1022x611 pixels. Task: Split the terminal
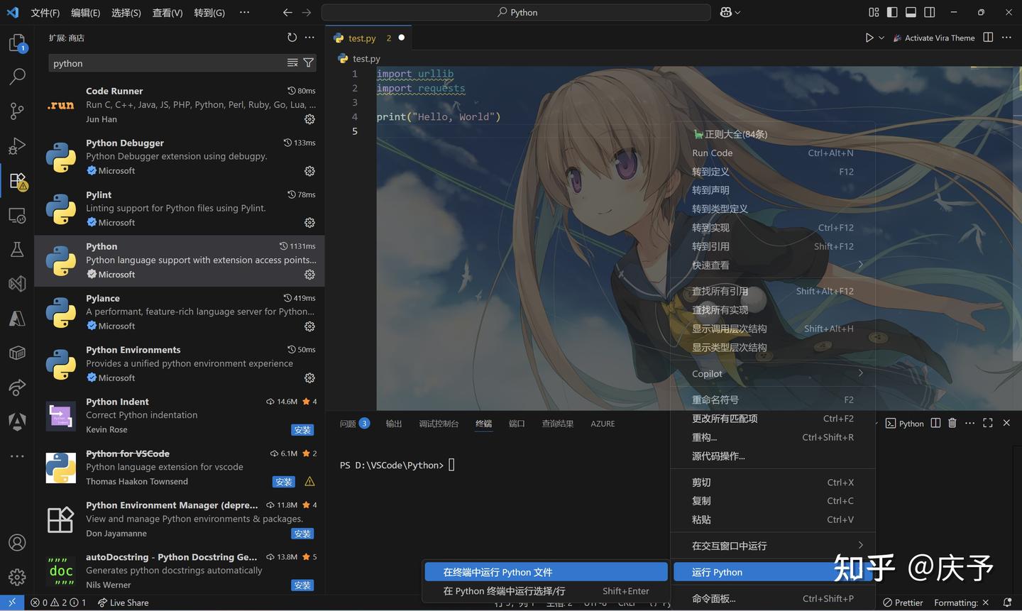[x=934, y=423]
